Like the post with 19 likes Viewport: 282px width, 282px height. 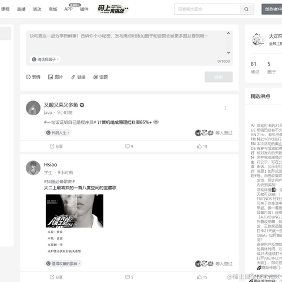[202, 146]
